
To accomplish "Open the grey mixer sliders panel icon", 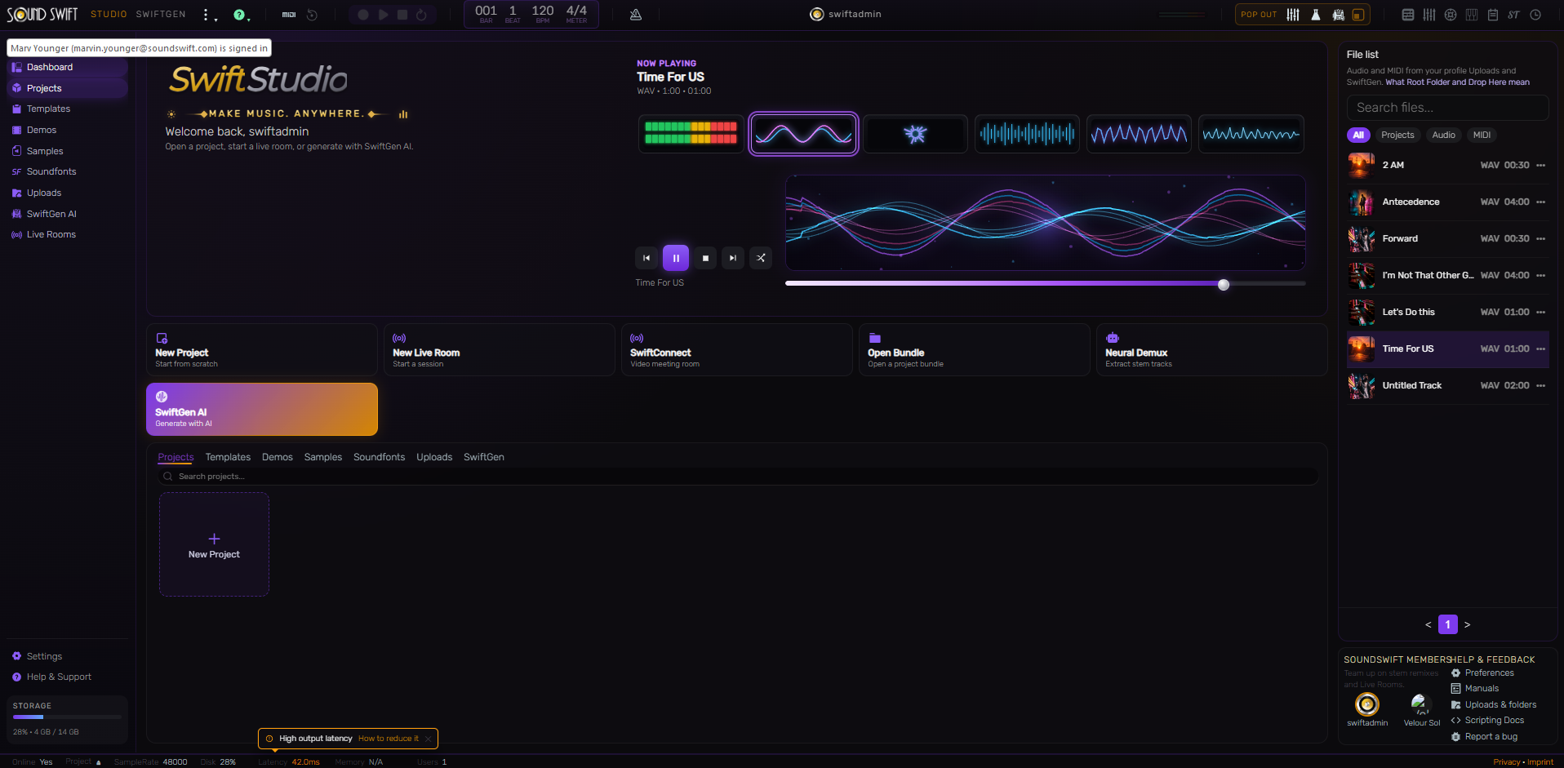I will (1429, 15).
